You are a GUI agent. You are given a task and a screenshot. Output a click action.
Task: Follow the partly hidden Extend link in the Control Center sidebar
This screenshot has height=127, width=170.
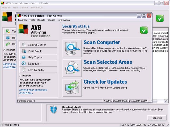(10, 65)
